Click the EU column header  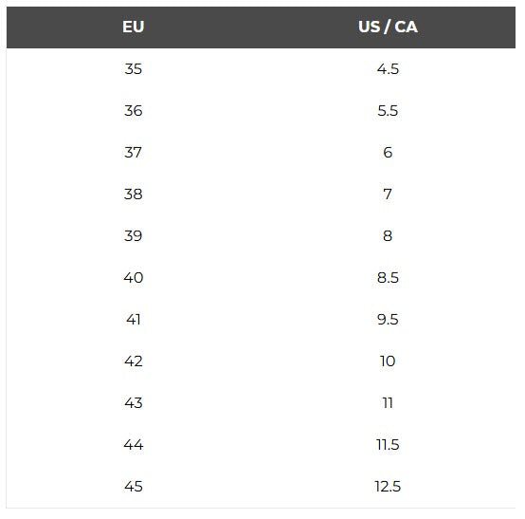[134, 27]
